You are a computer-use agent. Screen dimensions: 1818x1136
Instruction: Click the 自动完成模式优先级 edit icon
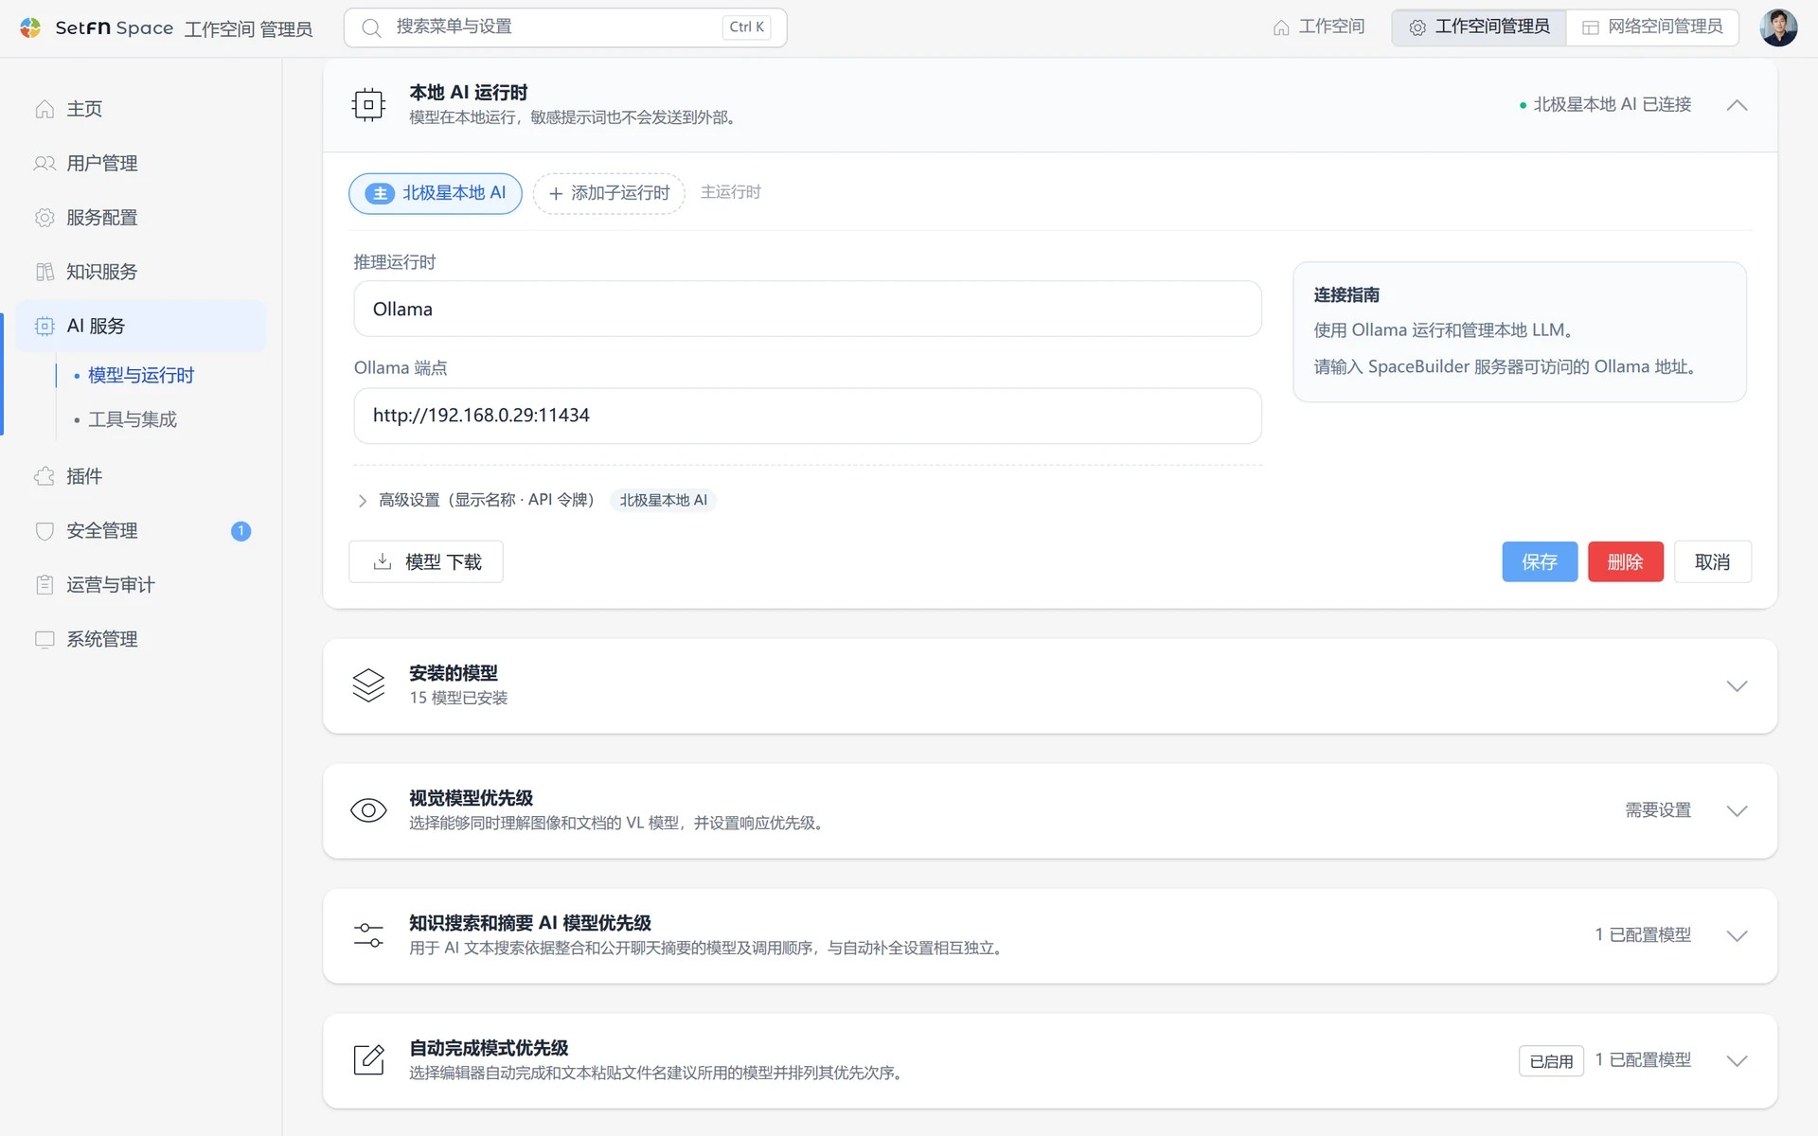368,1060
